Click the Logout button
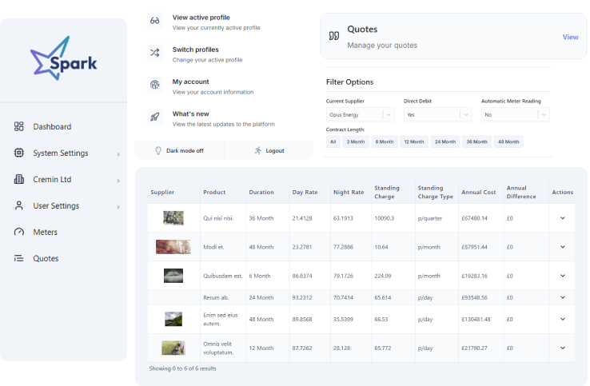This screenshot has height=386, width=590. (x=269, y=150)
